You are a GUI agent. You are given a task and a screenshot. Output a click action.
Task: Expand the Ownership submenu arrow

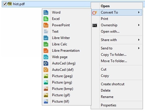coord(139,25)
